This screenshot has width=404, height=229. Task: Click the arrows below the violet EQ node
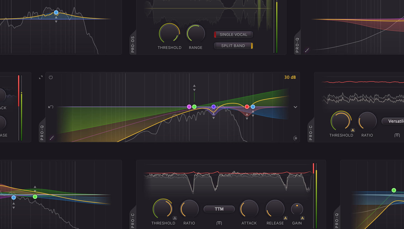pyautogui.click(x=214, y=116)
